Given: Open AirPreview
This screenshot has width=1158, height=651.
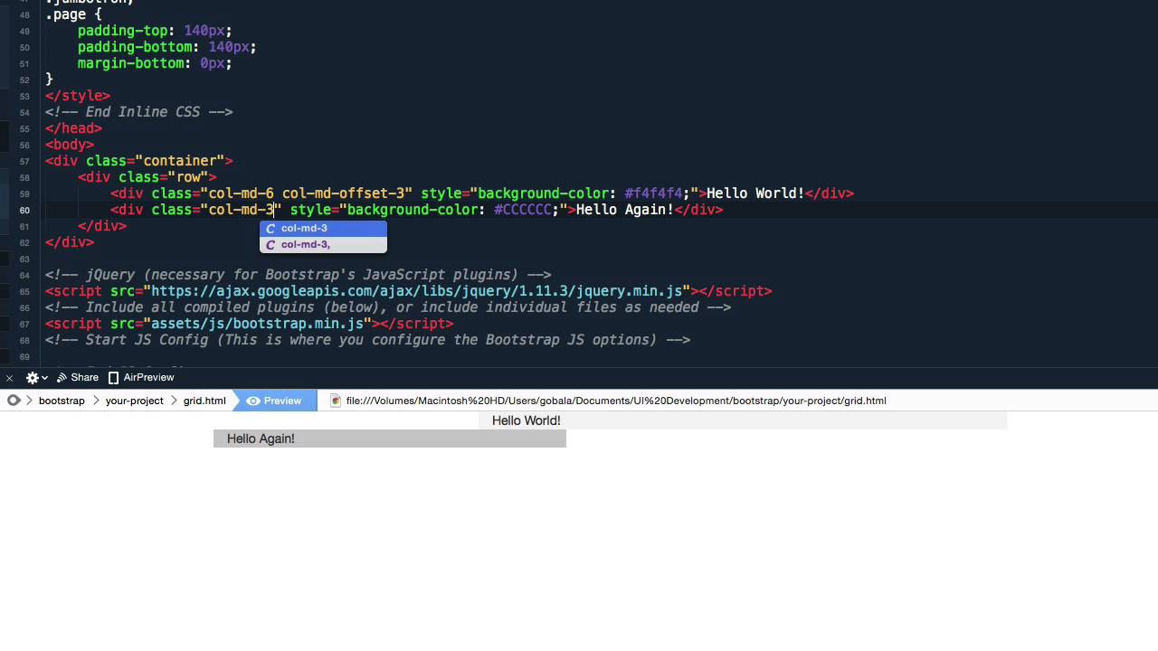Looking at the screenshot, I should point(141,378).
